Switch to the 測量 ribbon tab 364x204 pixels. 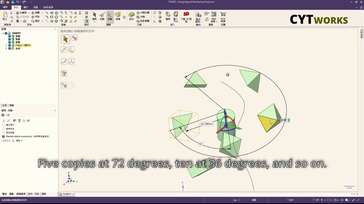click(x=36, y=7)
